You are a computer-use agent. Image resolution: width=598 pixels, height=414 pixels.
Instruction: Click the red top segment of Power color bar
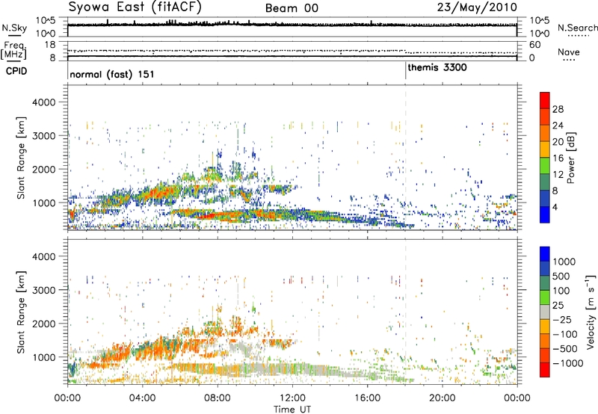coord(545,101)
